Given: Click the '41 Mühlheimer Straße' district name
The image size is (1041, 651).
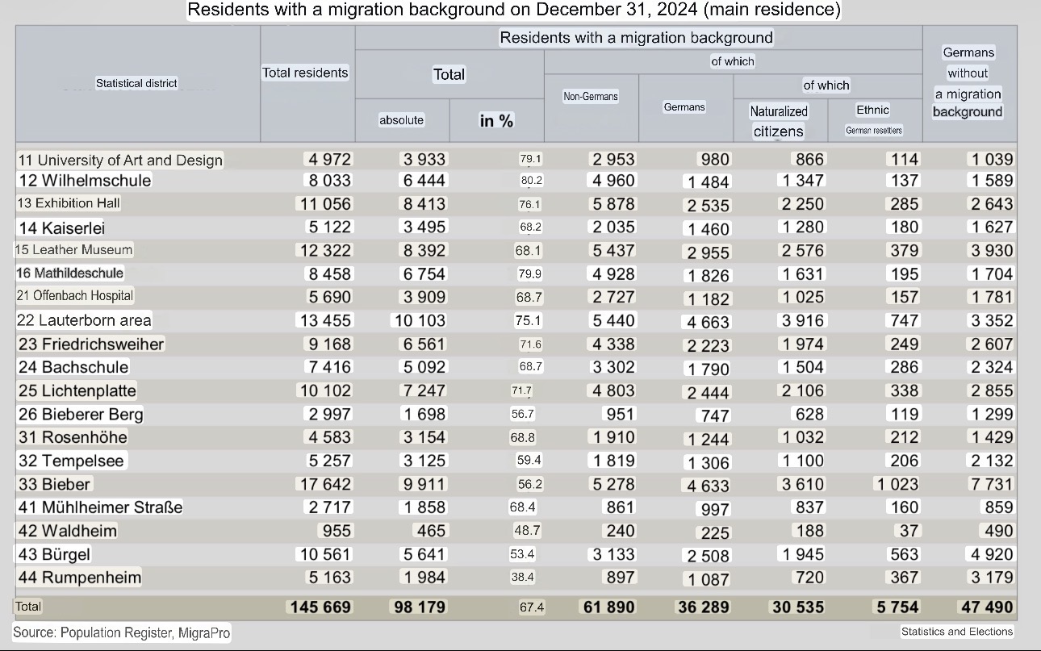Looking at the screenshot, I should coord(100,507).
